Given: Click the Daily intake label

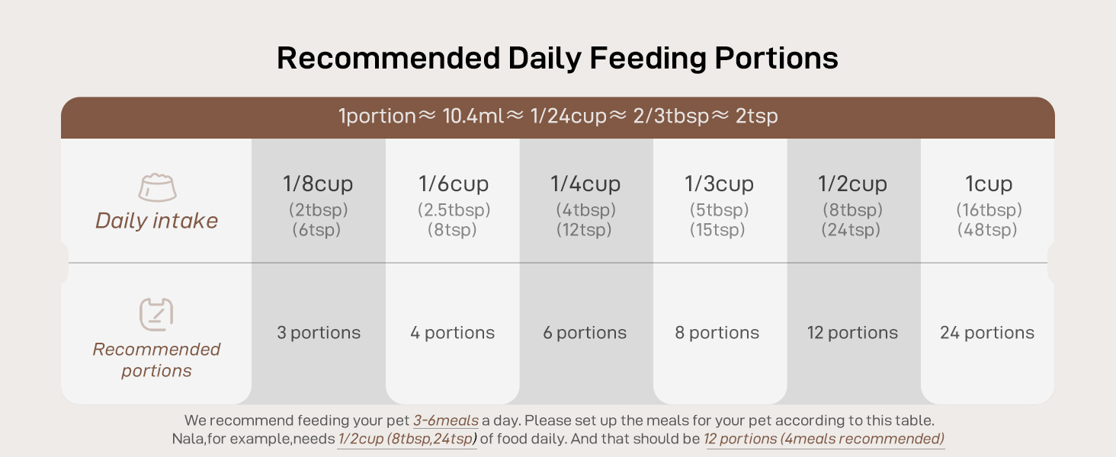Looking at the screenshot, I should click(157, 221).
